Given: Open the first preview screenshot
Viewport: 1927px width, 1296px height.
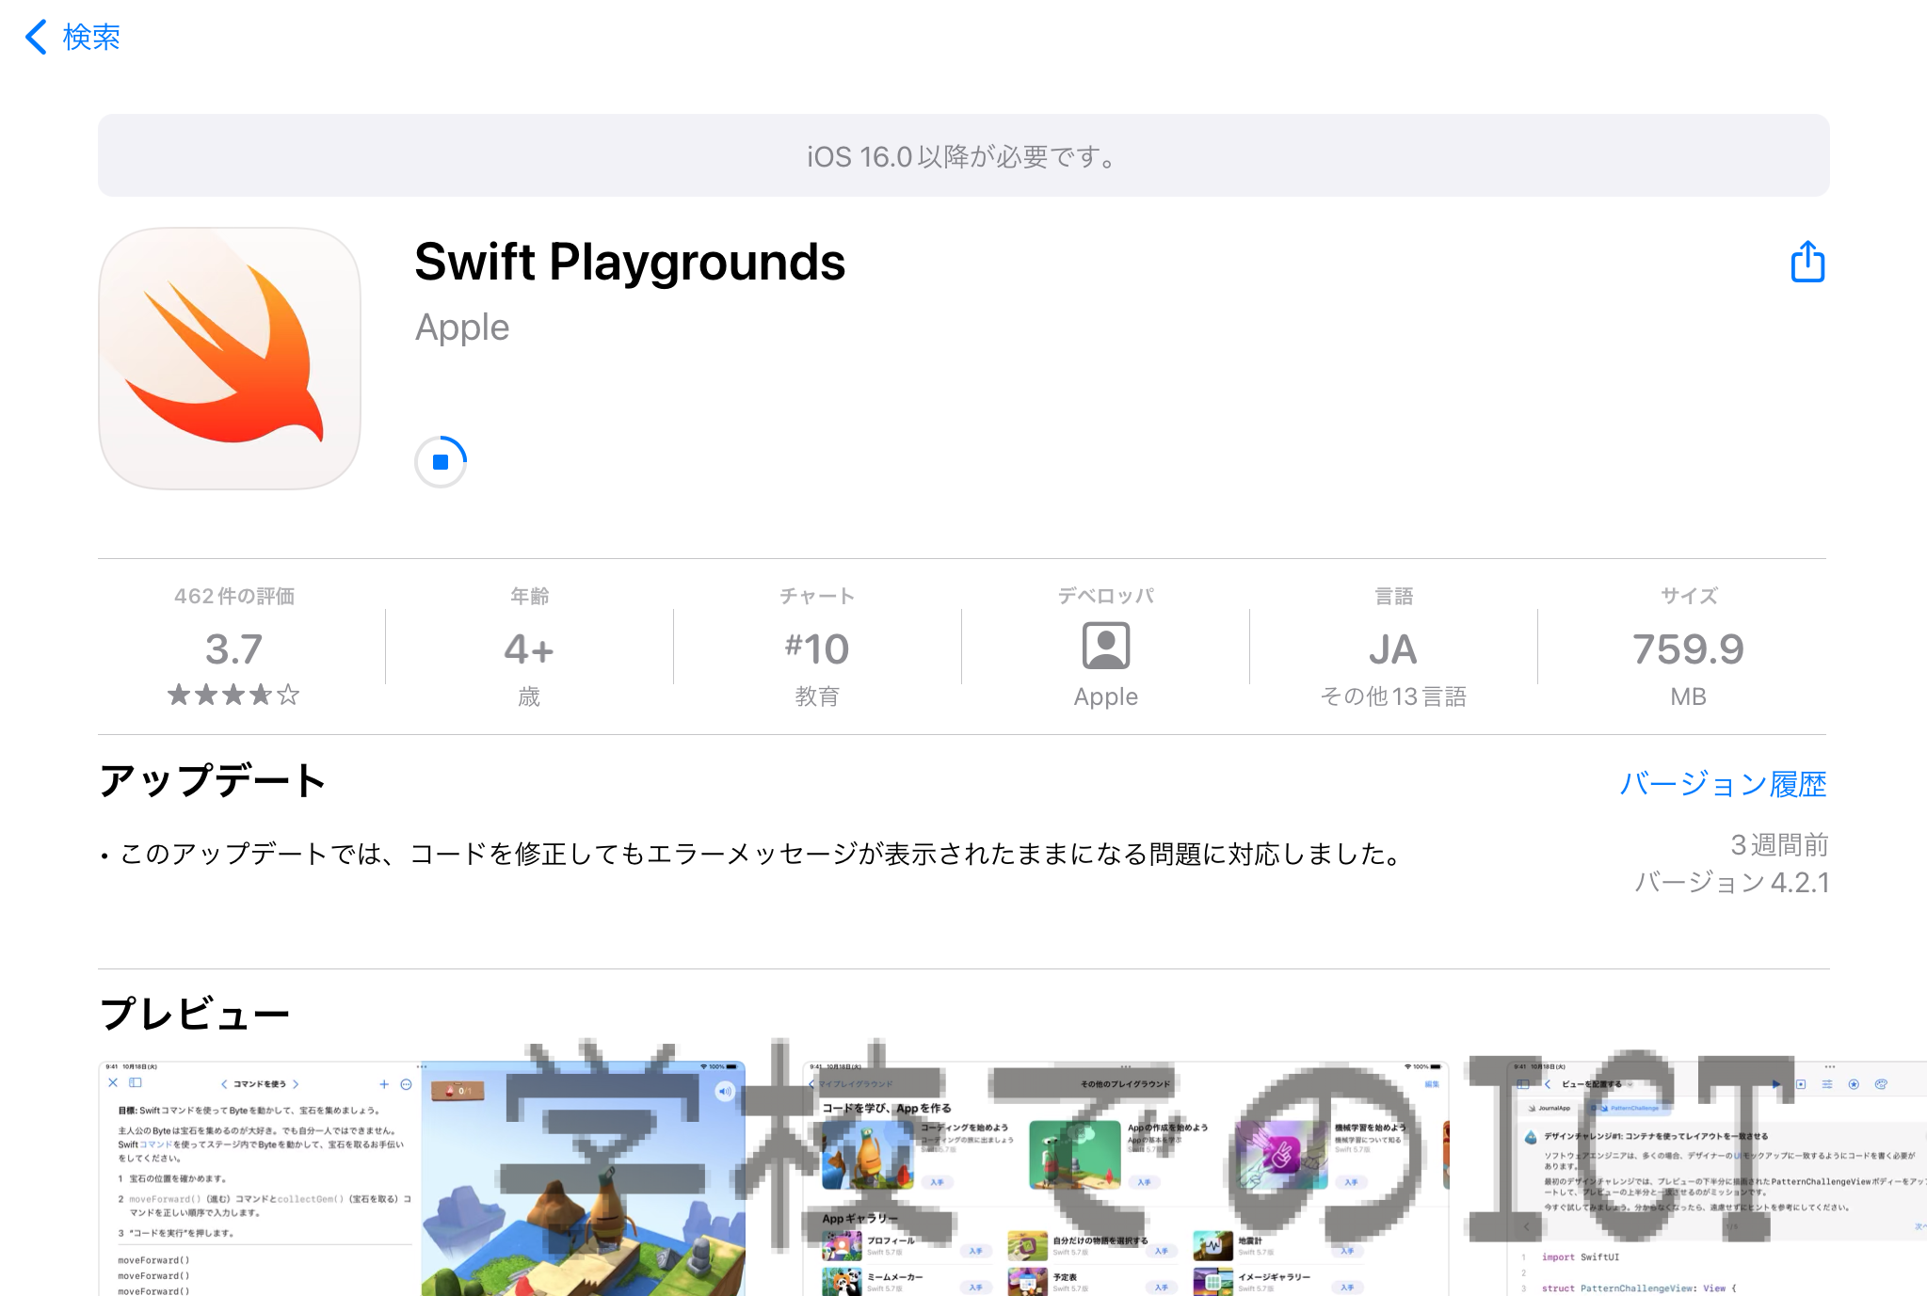Looking at the screenshot, I should click(422, 1178).
